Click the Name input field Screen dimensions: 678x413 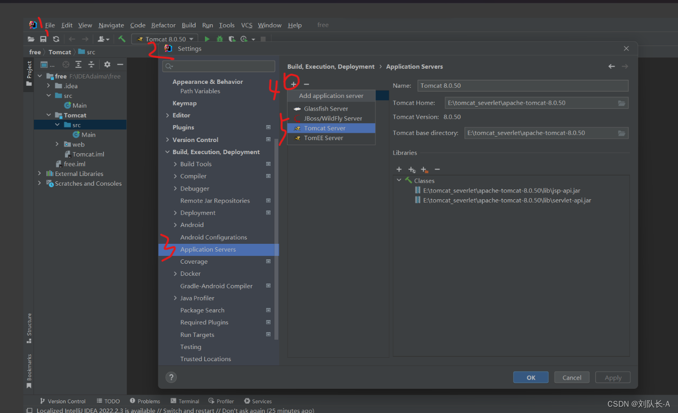(523, 85)
